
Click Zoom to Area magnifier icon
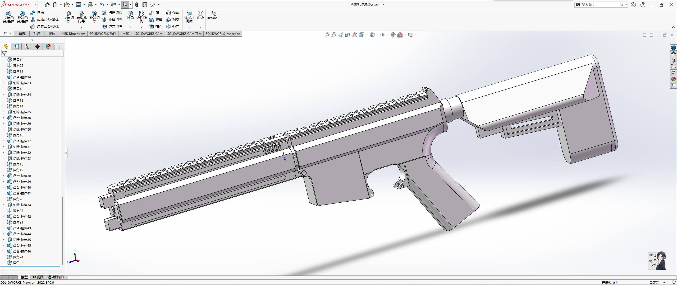point(334,35)
